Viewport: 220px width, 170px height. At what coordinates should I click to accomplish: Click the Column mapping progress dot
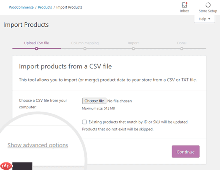click(85, 49)
